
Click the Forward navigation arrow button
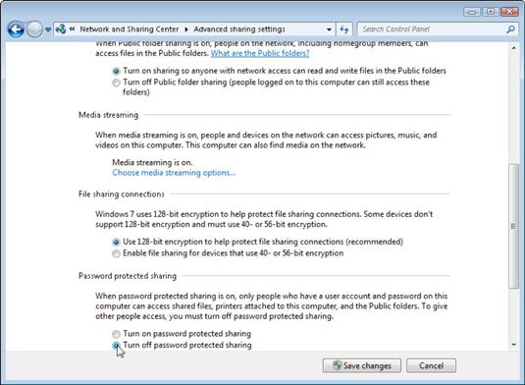[x=34, y=29]
